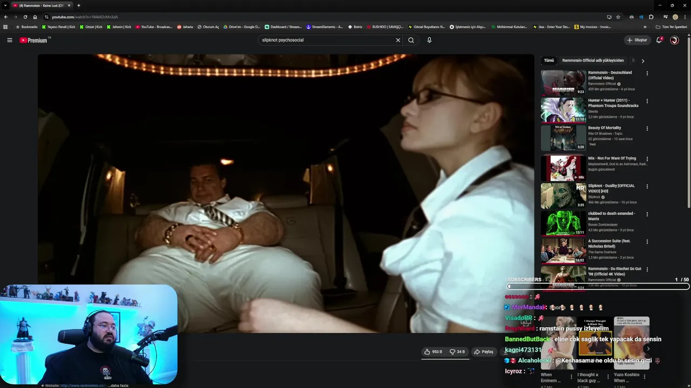Screen dimensions: 691x388
Task: Bookmark this page with the star
Action: click(x=618, y=17)
